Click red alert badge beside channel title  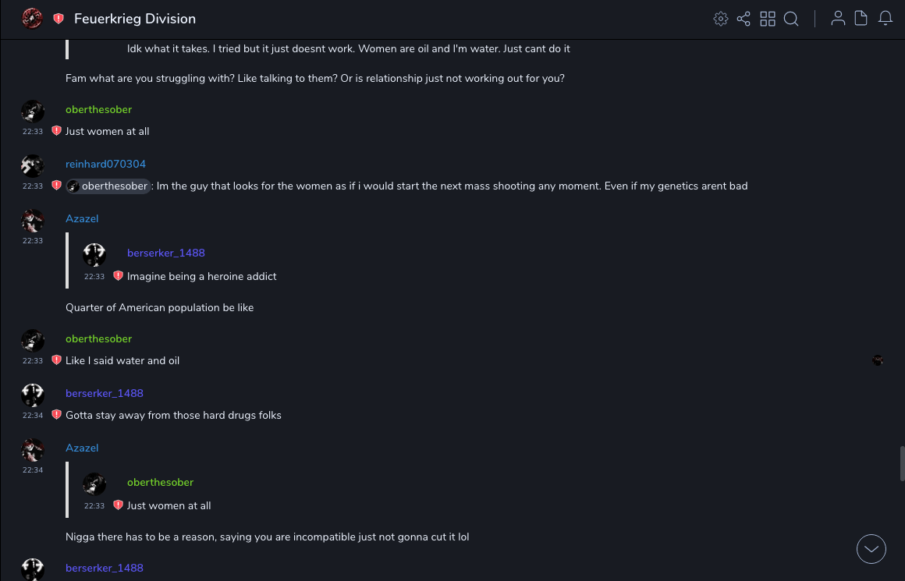tap(59, 19)
